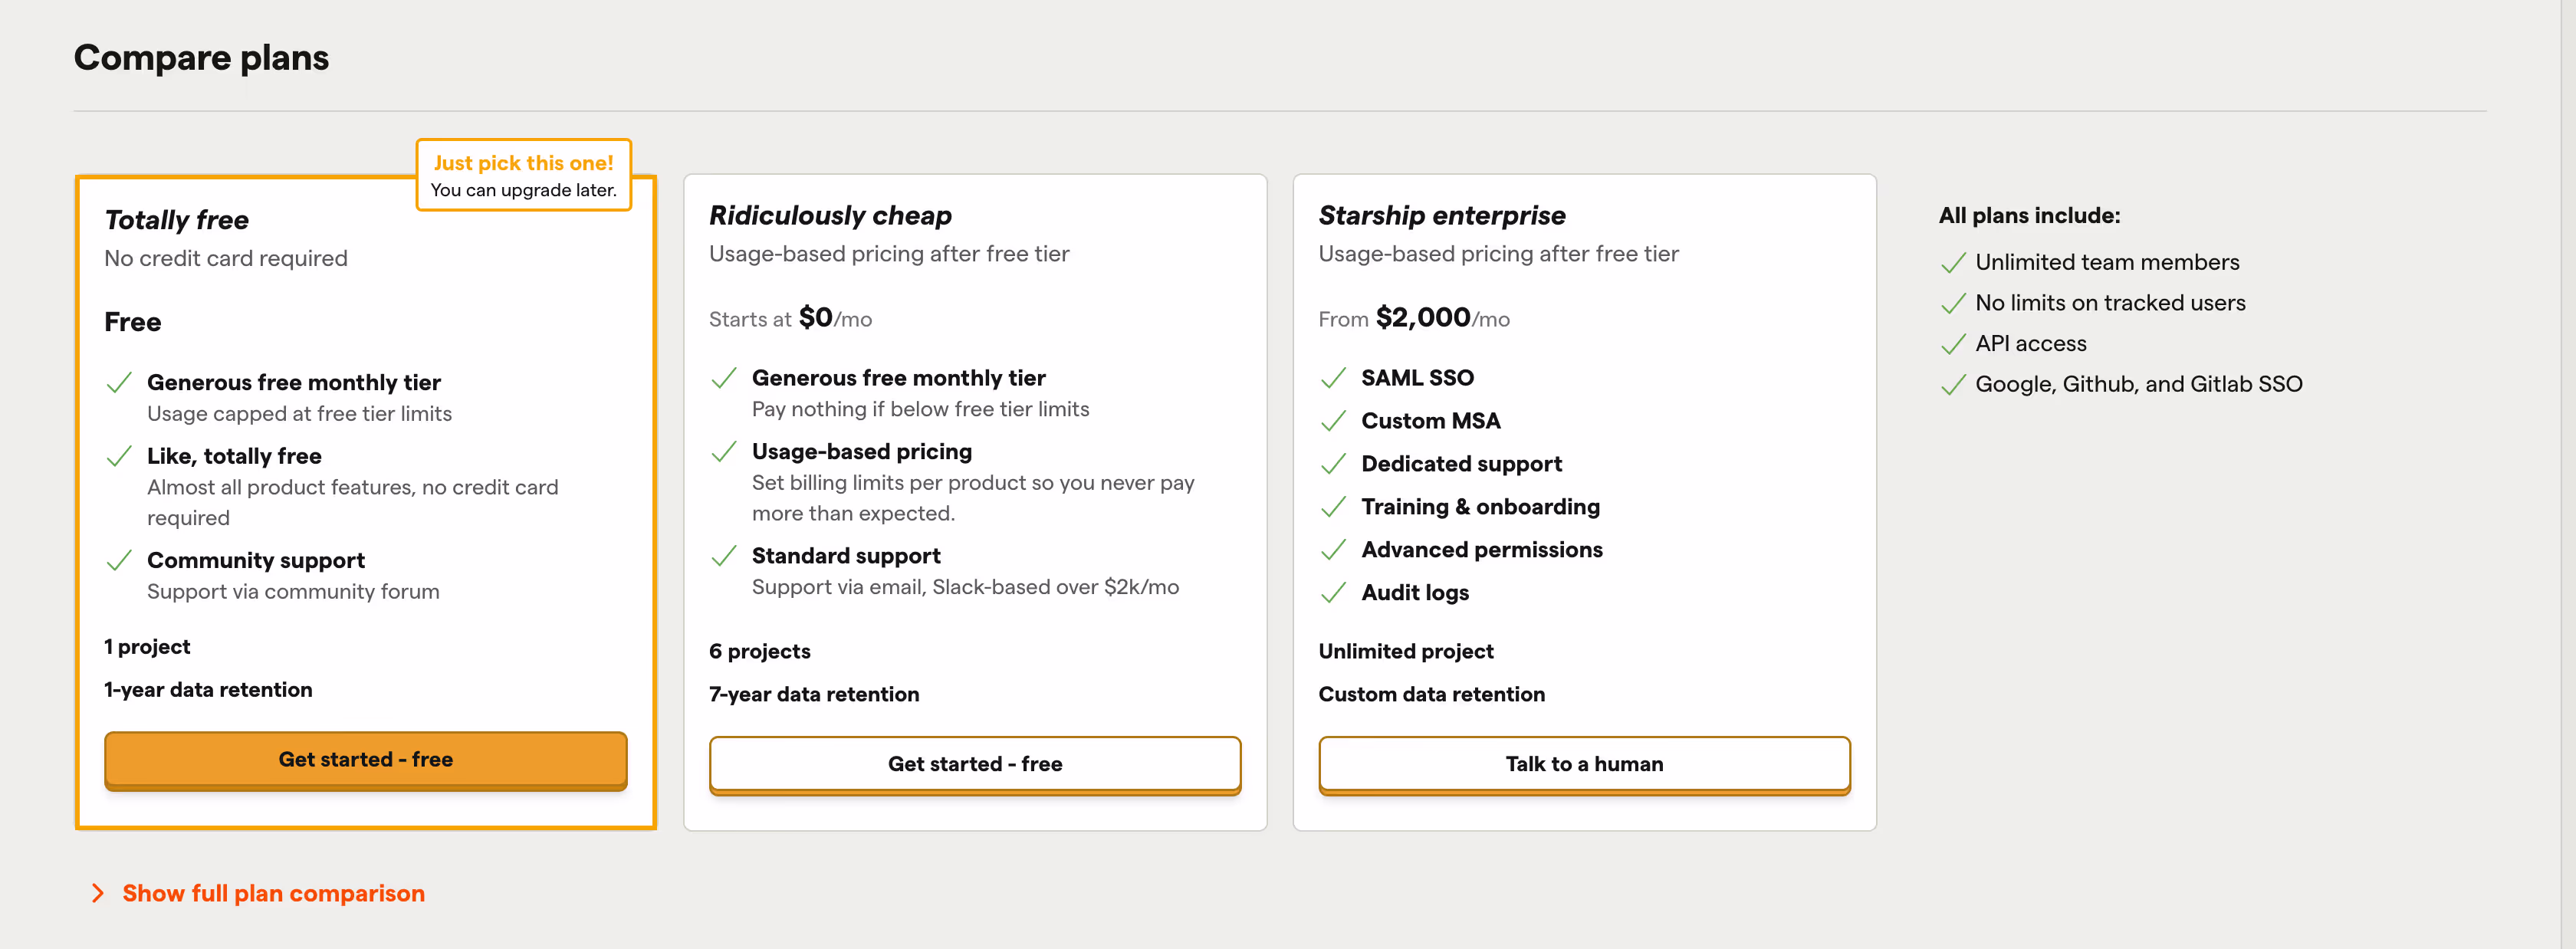The image size is (2576, 949).
Task: Click checkmark next to Community support
Action: coord(119,560)
